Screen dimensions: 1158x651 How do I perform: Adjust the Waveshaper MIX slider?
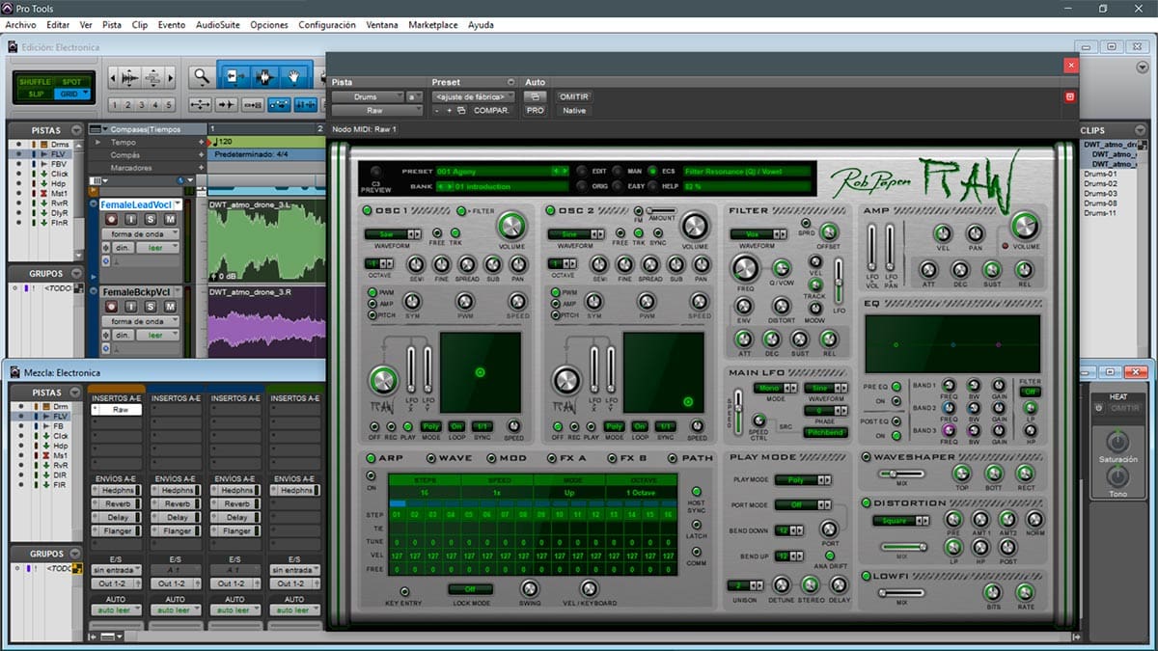[899, 474]
